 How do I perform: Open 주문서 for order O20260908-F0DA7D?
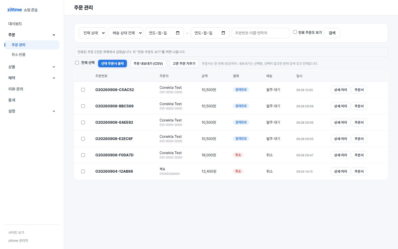[x=359, y=155]
